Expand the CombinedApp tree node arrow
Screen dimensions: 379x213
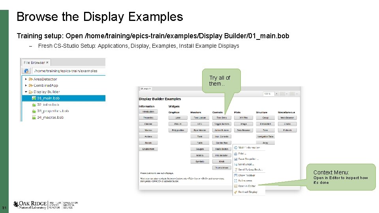tap(26, 85)
